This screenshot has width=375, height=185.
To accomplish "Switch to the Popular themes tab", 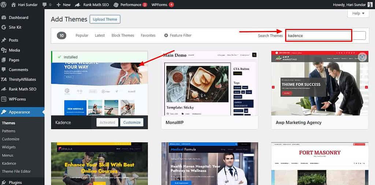I will pos(82,35).
